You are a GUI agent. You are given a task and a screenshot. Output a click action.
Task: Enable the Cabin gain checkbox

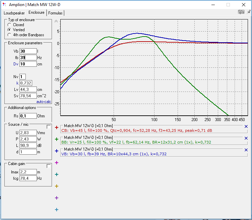tap(49, 166)
